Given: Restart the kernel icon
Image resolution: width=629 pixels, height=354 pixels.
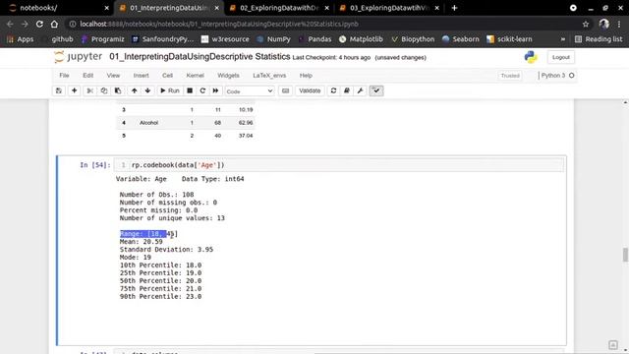Looking at the screenshot, I should coord(202,90).
